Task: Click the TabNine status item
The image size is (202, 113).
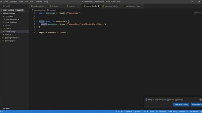Action: tap(183, 112)
